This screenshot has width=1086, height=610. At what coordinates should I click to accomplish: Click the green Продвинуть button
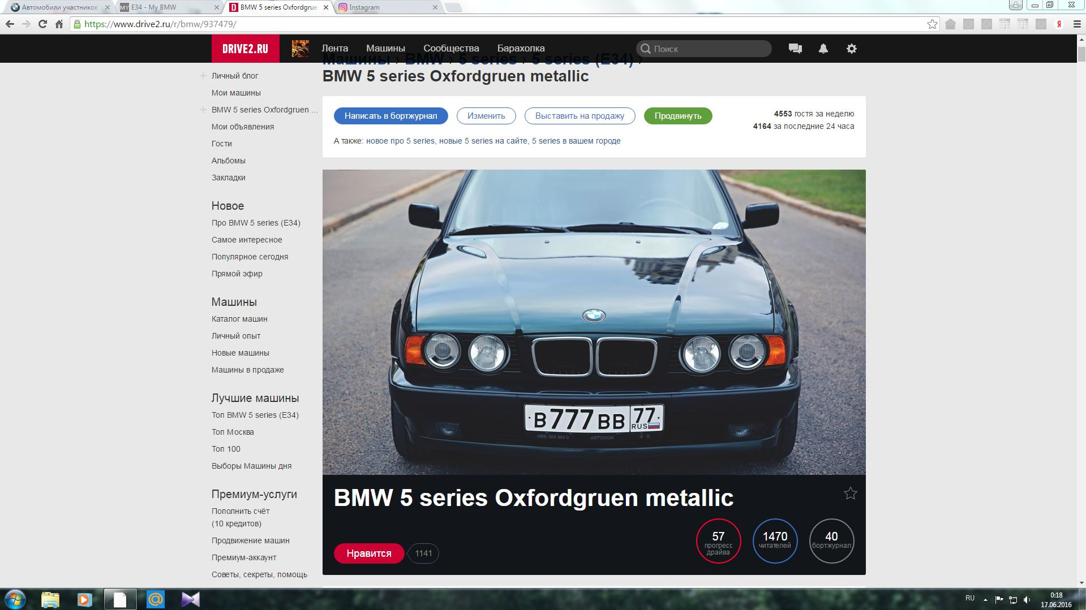678,116
